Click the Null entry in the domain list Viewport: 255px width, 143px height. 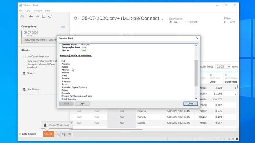pyautogui.click(x=63, y=61)
